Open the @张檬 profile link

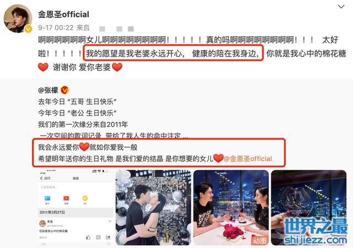tap(48, 90)
